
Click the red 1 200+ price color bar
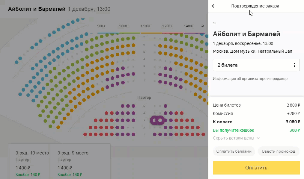tap(173, 33)
